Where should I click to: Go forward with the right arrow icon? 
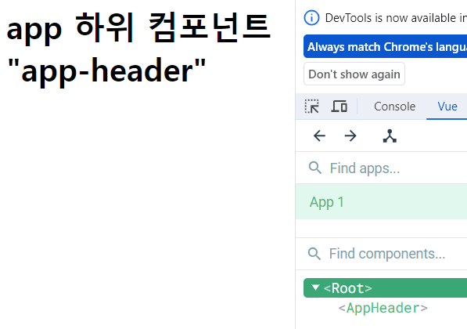(x=350, y=136)
